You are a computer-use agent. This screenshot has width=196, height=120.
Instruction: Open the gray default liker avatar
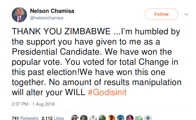point(148,118)
